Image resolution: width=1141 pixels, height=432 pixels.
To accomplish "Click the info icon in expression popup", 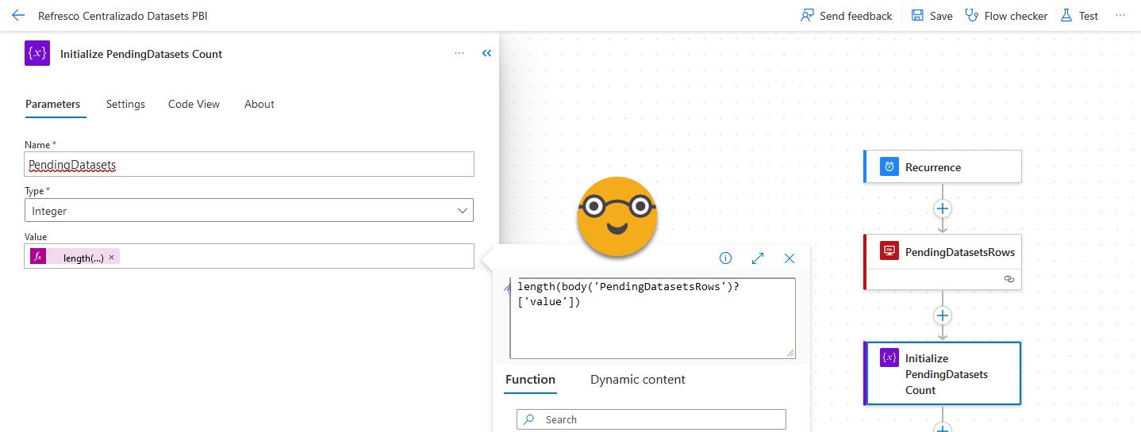I will click(x=725, y=258).
